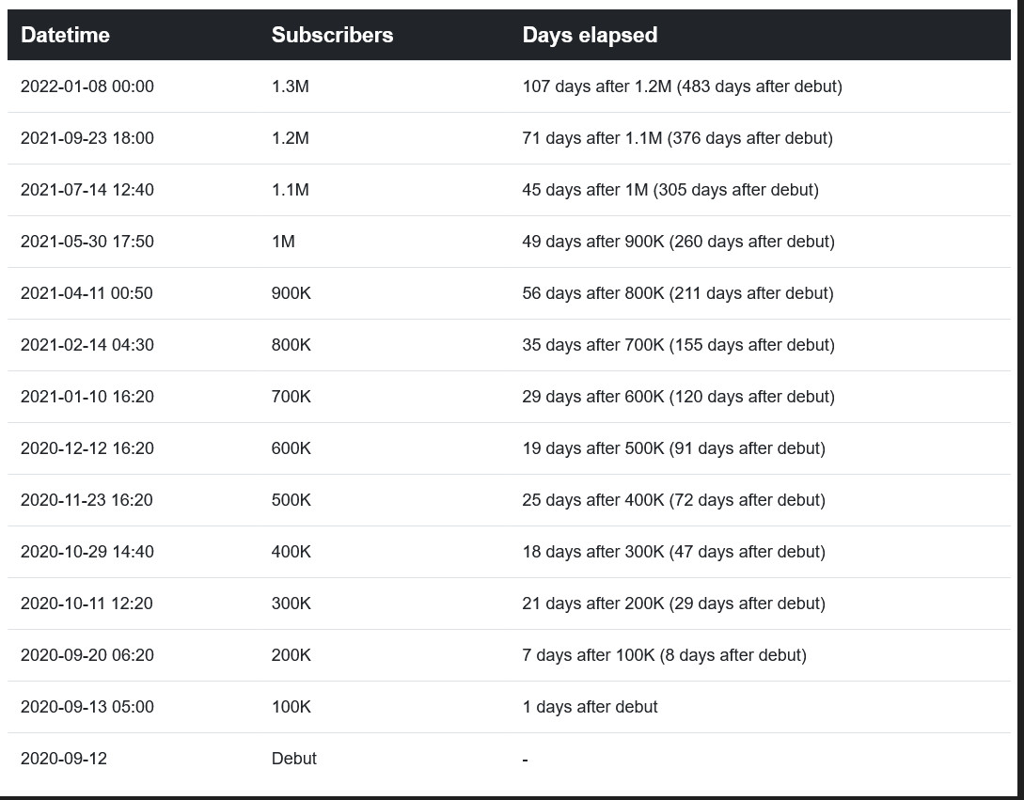Click the 400K subscribers cell
This screenshot has height=800, width=1024.
tap(291, 552)
